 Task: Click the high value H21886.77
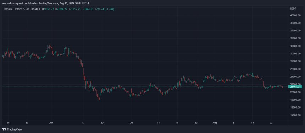(62, 9)
